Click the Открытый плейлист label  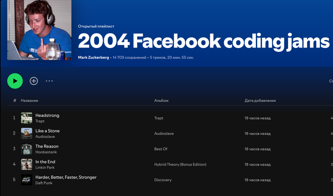point(96,26)
